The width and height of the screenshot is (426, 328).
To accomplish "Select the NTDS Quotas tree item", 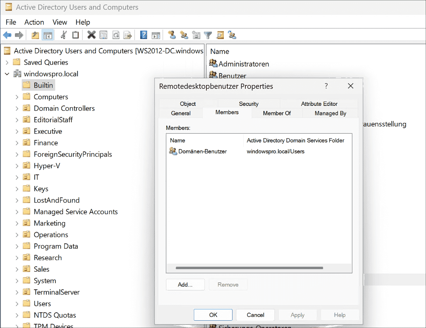I will pos(55,315).
